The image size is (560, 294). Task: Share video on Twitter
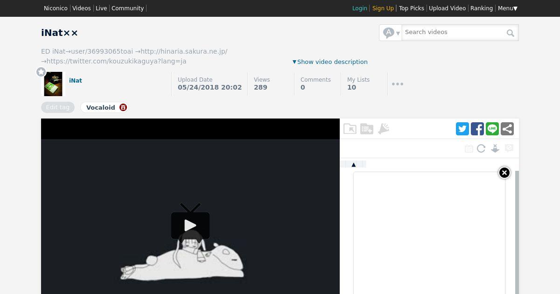tap(462, 129)
